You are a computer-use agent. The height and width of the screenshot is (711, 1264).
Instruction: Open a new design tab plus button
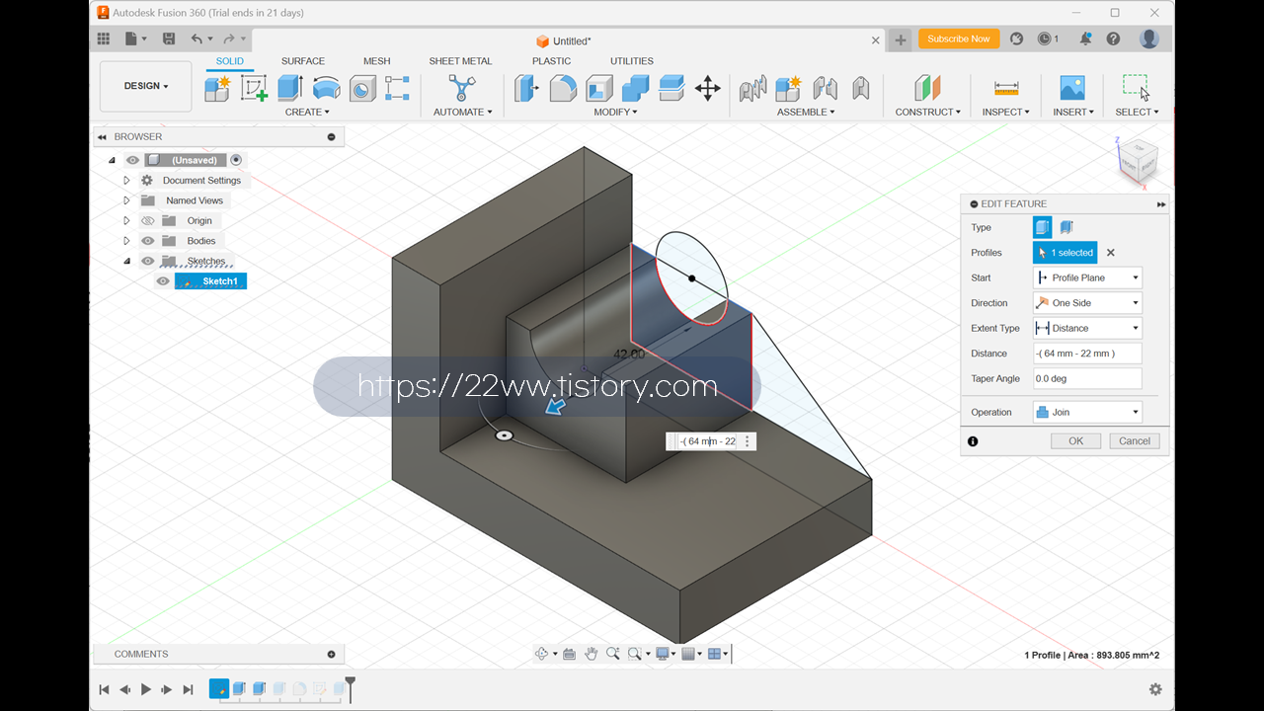pos(900,39)
